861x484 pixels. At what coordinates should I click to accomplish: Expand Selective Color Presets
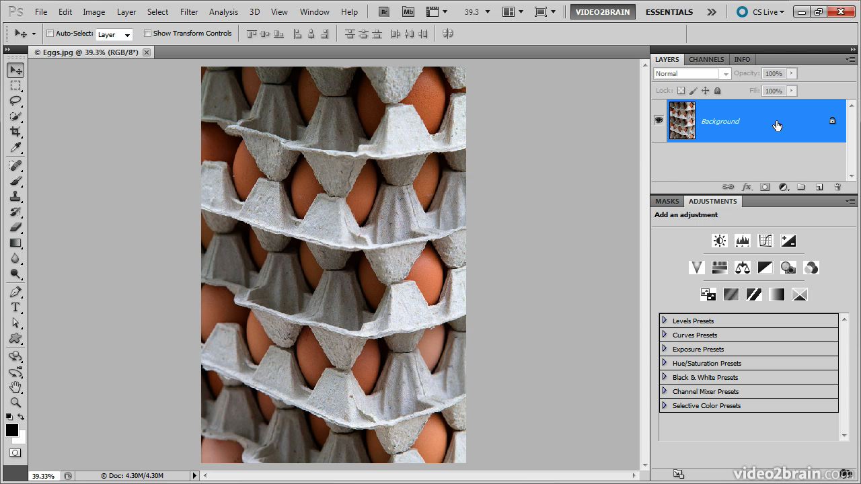[x=665, y=405]
